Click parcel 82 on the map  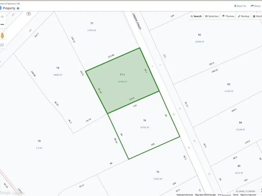[199, 38]
